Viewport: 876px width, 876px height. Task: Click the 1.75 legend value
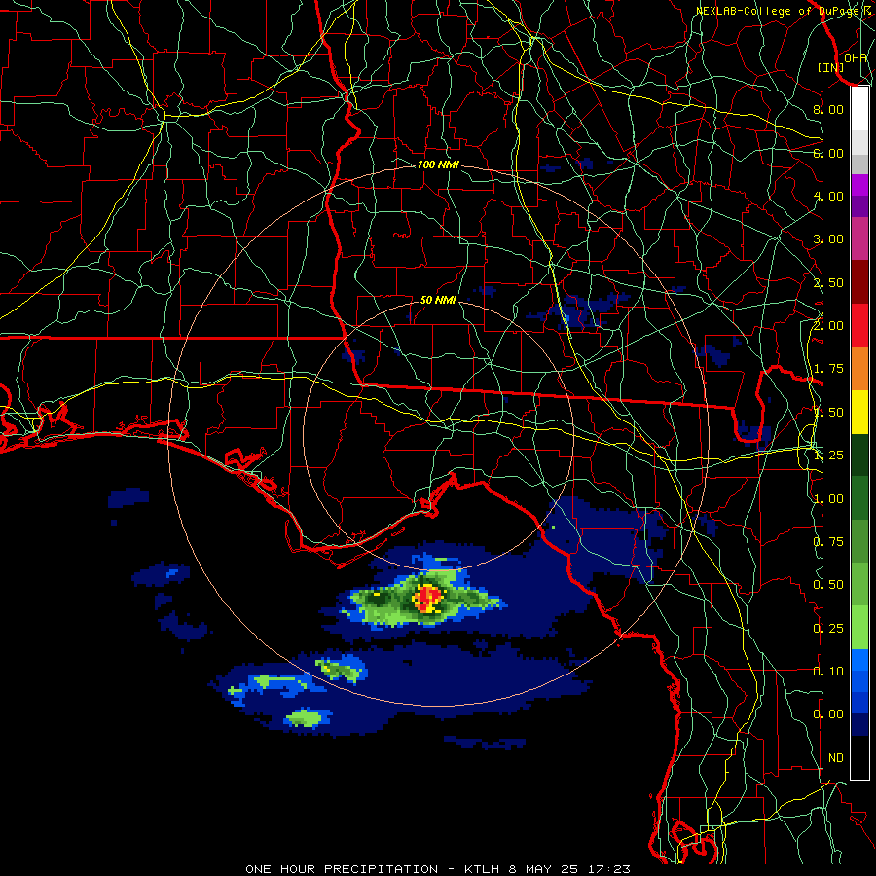(828, 369)
